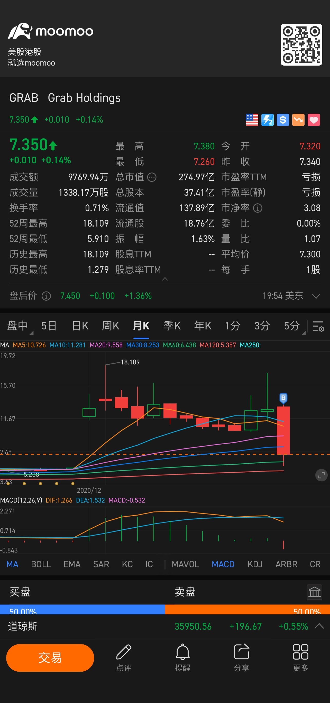This screenshot has width=330, height=703.
Task: Open the 更多 more grid button
Action: pos(300,658)
